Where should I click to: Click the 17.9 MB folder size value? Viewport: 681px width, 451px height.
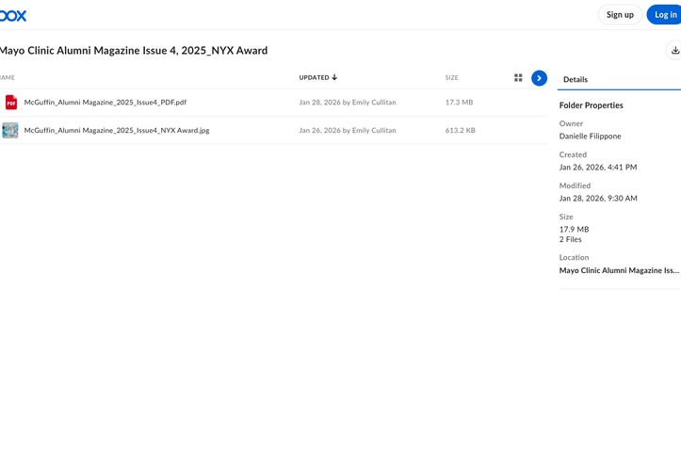coord(574,229)
